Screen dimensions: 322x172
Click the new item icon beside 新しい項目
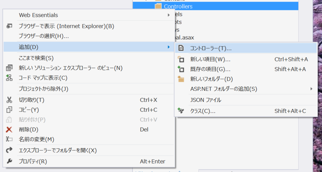point(181,59)
